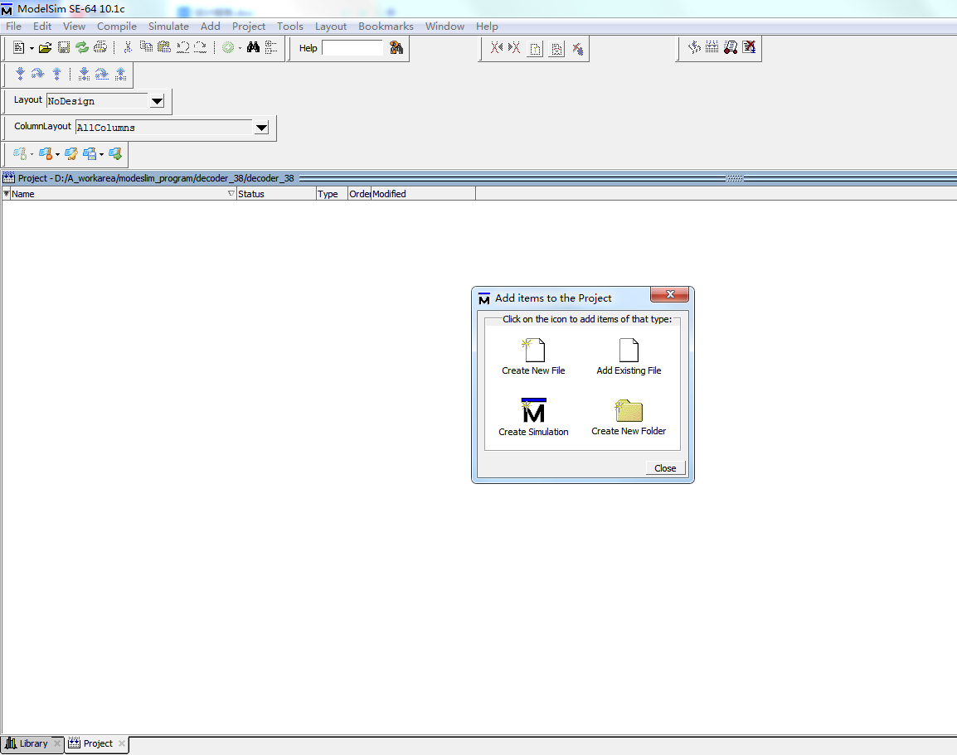This screenshot has height=755, width=957.
Task: Click inside the Help search field
Action: pyautogui.click(x=352, y=48)
